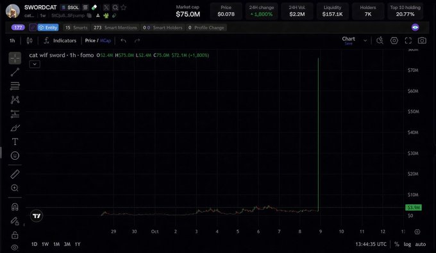Toggle the favorite star for SWORDCAT
Screen dimensions: 436x253
coord(124,8)
